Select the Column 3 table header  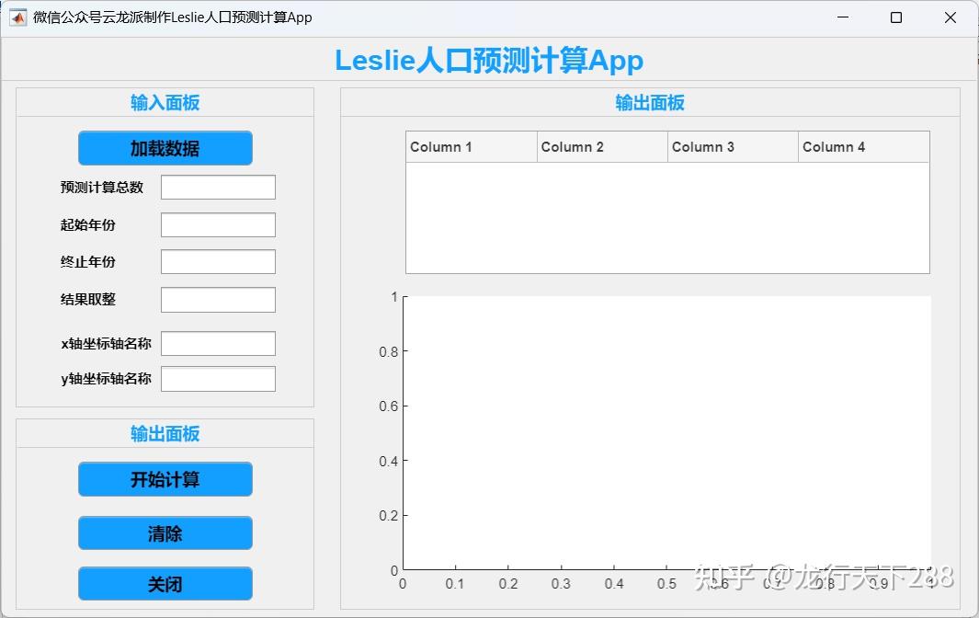click(733, 146)
